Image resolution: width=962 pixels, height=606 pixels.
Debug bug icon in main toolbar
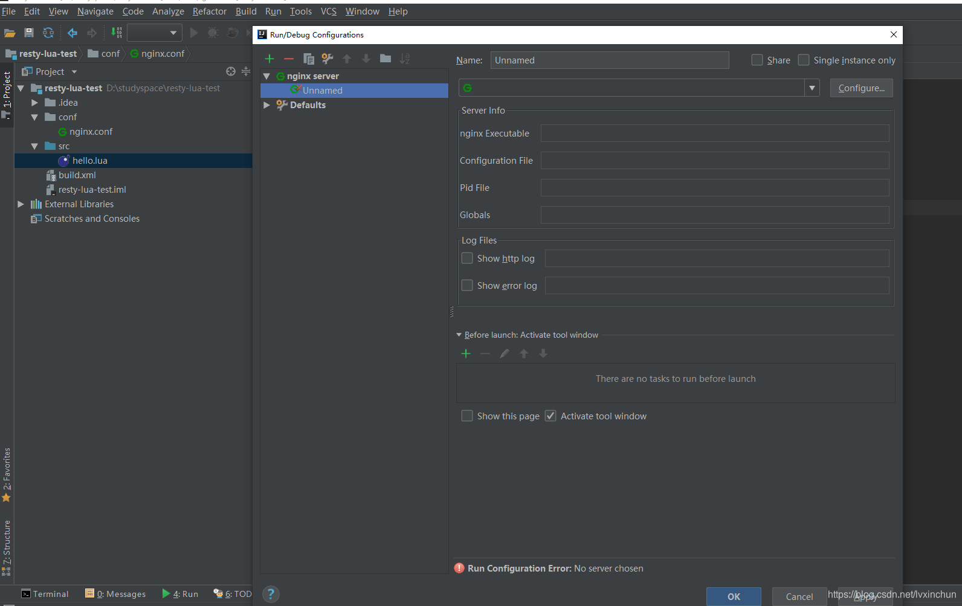point(213,33)
